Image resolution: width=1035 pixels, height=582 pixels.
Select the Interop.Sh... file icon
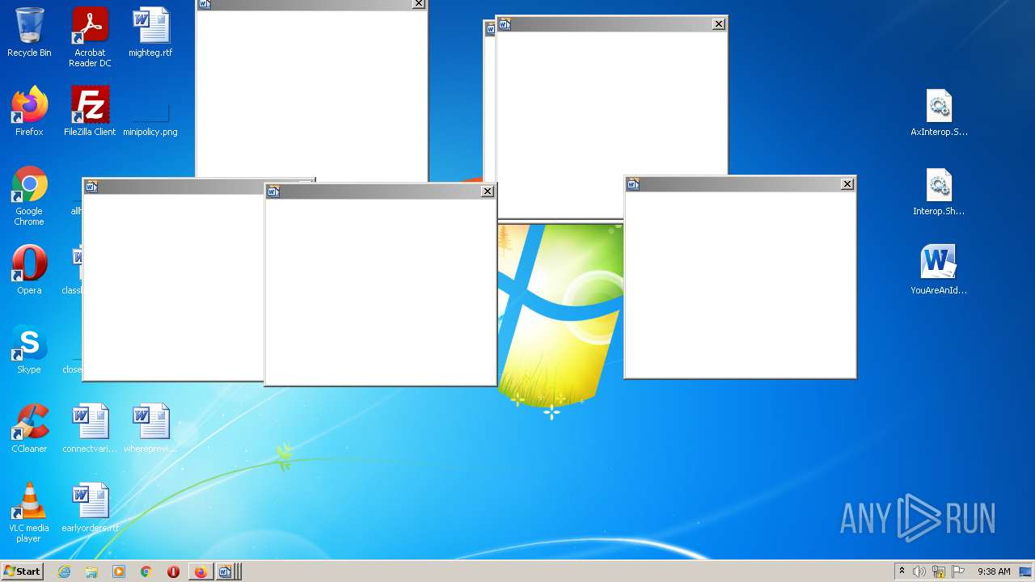[939, 191]
